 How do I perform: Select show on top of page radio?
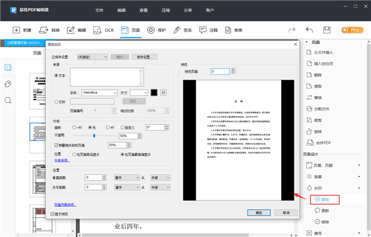122,154
